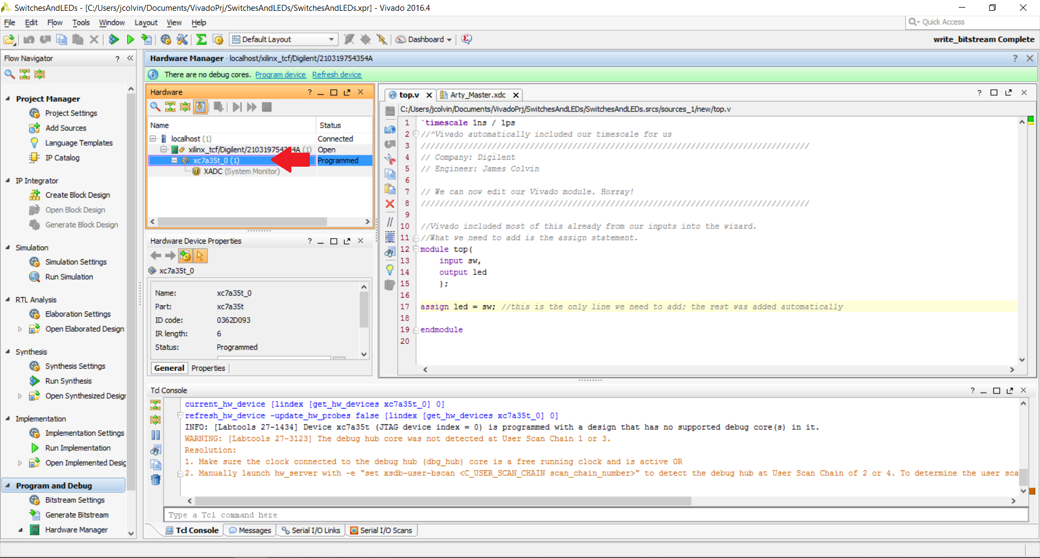Switch to the Messages tab

pyautogui.click(x=250, y=530)
